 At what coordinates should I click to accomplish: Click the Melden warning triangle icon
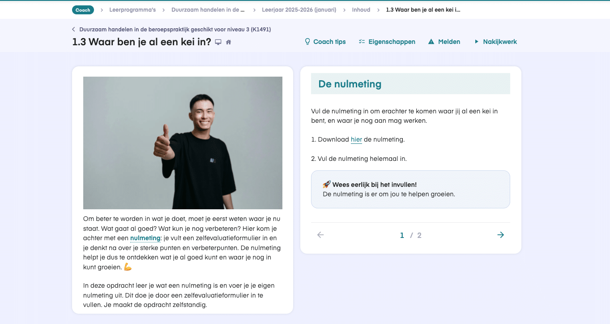[x=431, y=42]
